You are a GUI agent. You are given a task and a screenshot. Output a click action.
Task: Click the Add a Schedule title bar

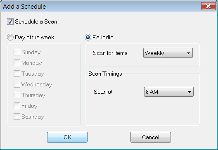tap(100, 6)
